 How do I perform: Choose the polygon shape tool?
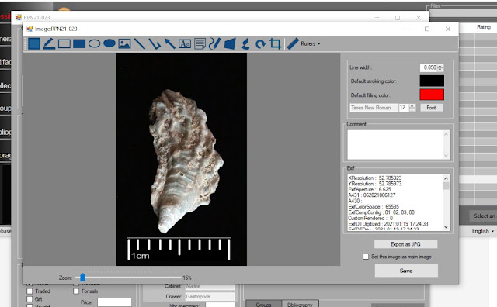[230, 43]
